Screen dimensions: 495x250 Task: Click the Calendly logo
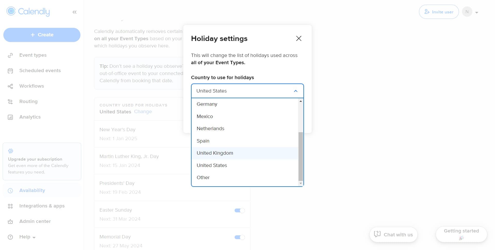28,11
